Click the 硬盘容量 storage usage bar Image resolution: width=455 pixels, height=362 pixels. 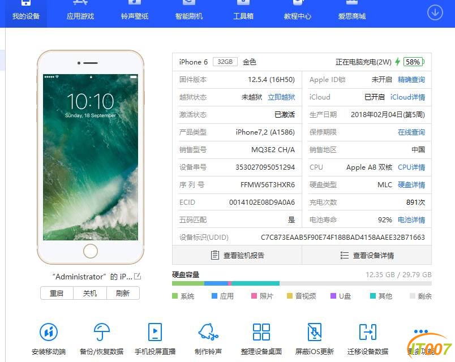coord(302,283)
